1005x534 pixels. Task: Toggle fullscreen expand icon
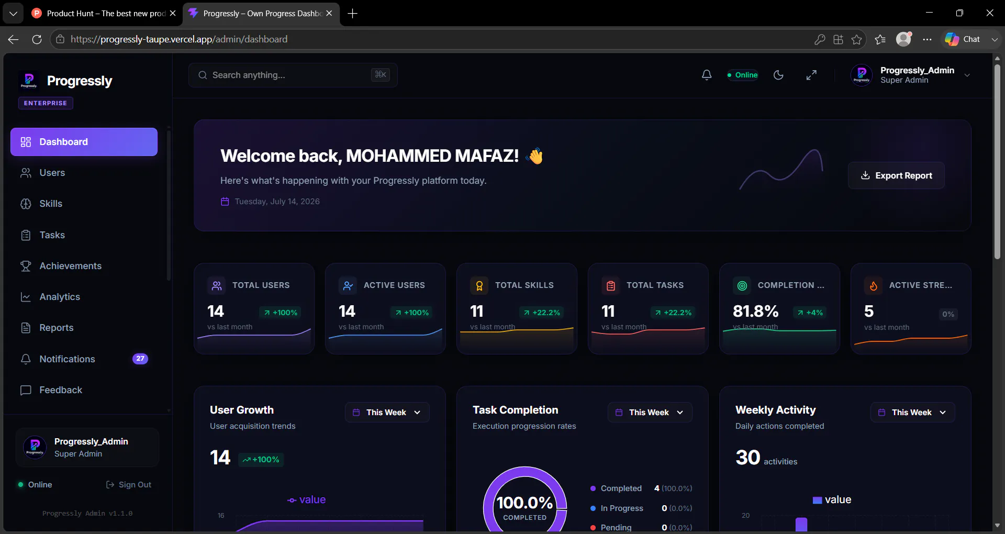pos(811,75)
